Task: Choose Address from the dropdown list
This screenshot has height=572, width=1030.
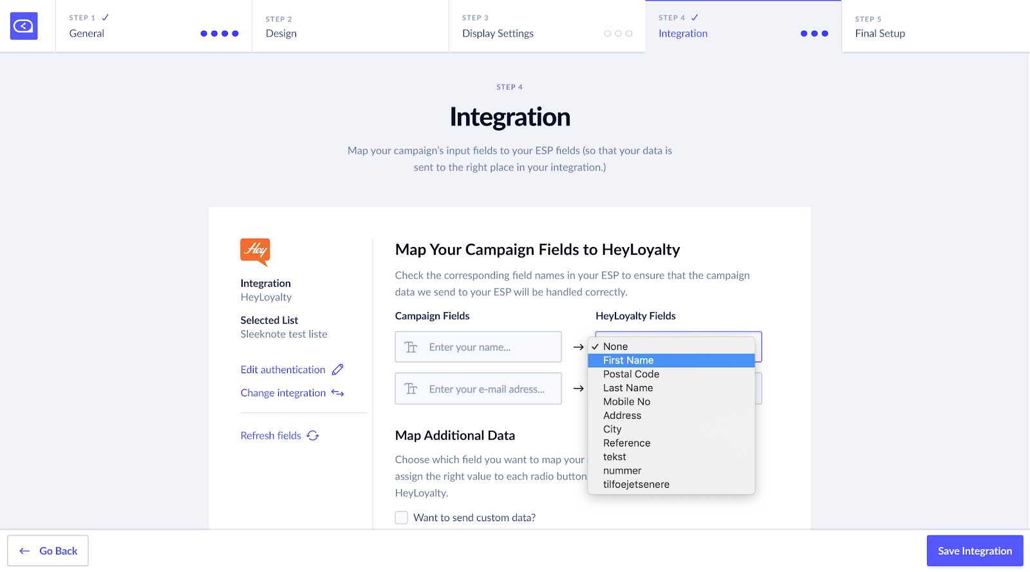Action: pos(671,416)
